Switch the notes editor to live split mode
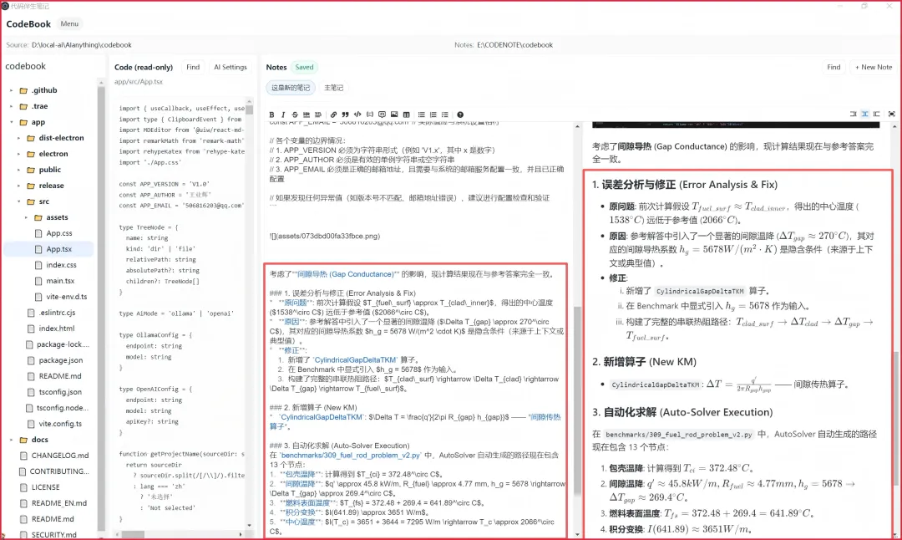 click(864, 114)
